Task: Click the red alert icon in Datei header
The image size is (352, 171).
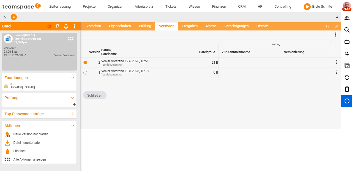Action: [49, 26]
